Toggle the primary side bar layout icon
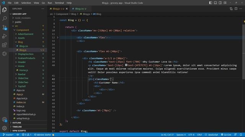The image size is (245, 137). pyautogui.click(x=211, y=3)
